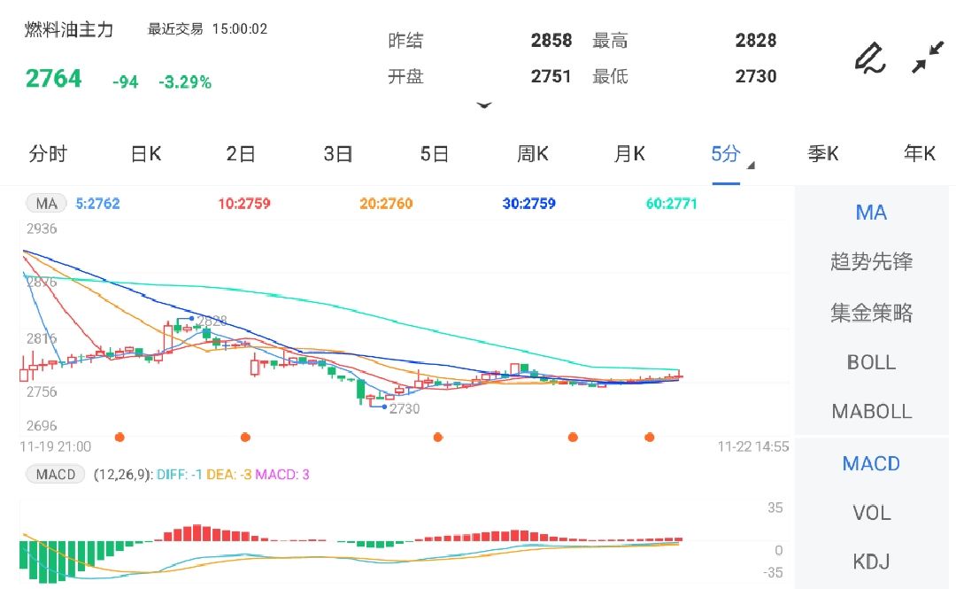Expand the quote details chevron below 开盘
956x589 pixels.
coord(485,105)
